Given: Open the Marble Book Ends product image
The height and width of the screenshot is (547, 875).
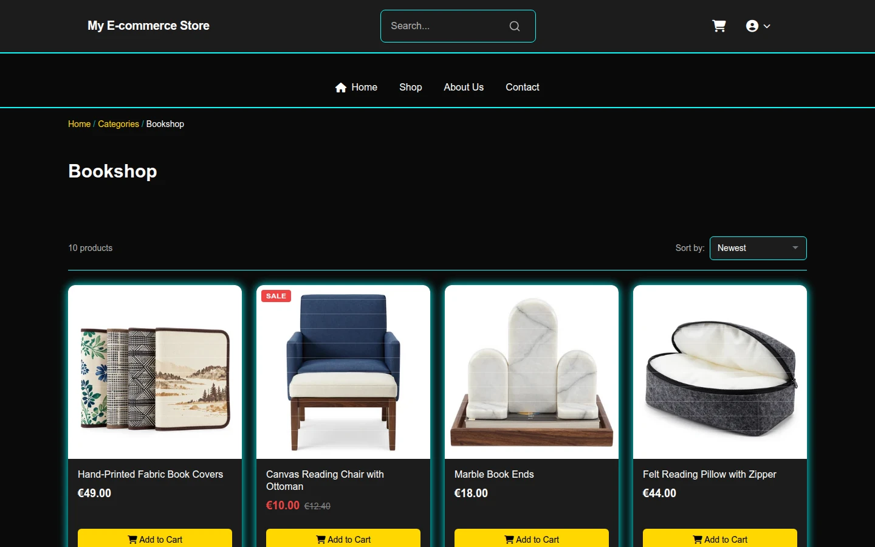Looking at the screenshot, I should pos(532,372).
